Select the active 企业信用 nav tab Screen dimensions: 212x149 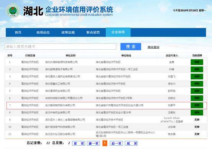(x=118, y=32)
